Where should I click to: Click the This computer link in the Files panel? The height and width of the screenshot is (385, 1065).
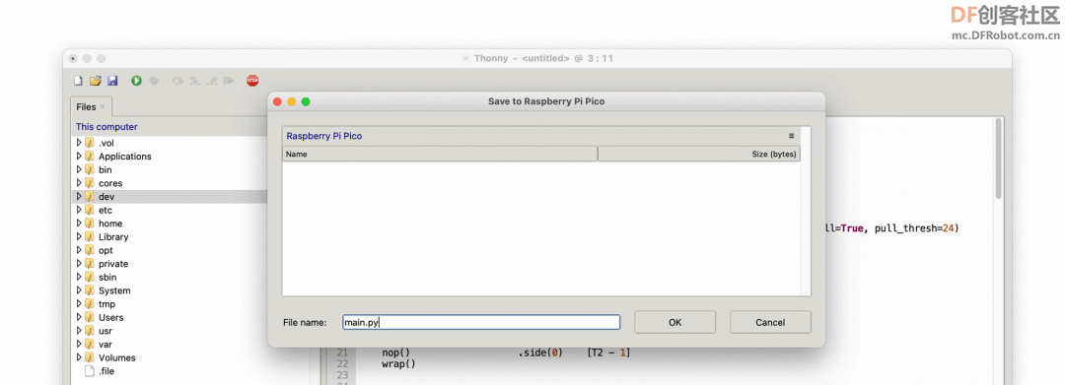106,127
